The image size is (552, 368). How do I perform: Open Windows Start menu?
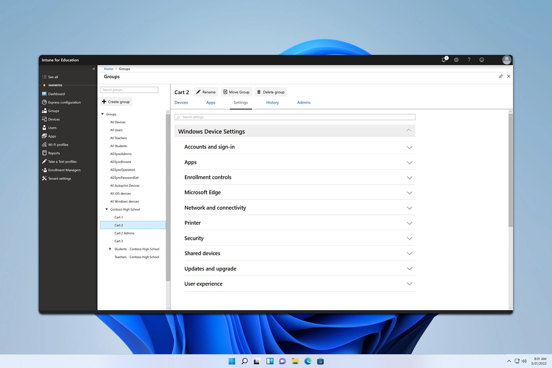tap(232, 361)
